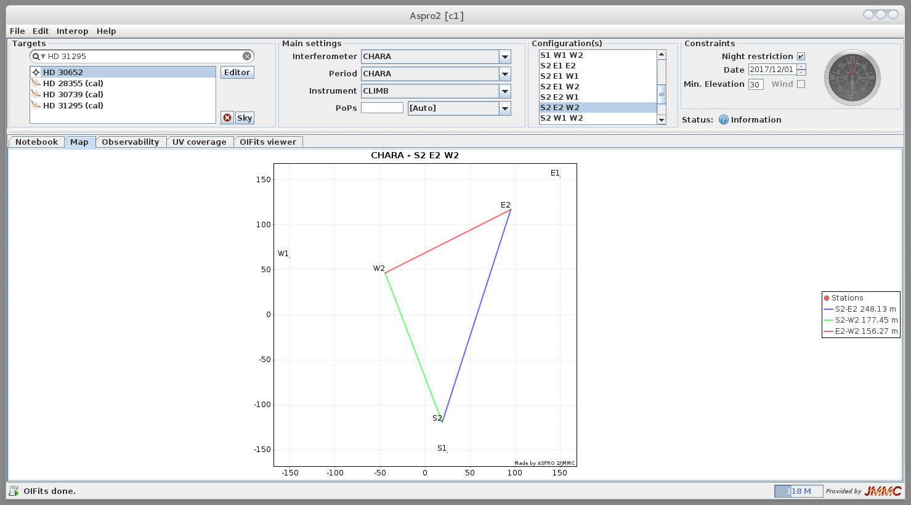Click the JMMC logo

coord(883,491)
